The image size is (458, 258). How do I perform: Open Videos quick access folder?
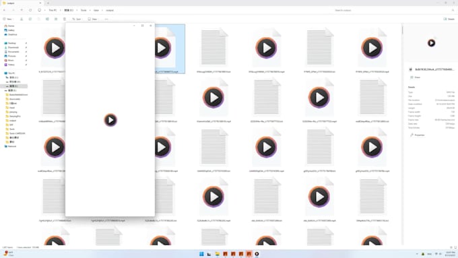pyautogui.click(x=10, y=65)
